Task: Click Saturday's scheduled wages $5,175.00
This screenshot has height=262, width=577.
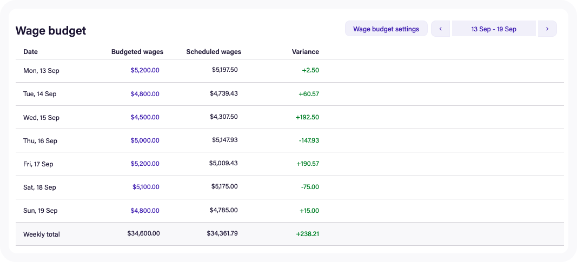Action: pos(224,187)
